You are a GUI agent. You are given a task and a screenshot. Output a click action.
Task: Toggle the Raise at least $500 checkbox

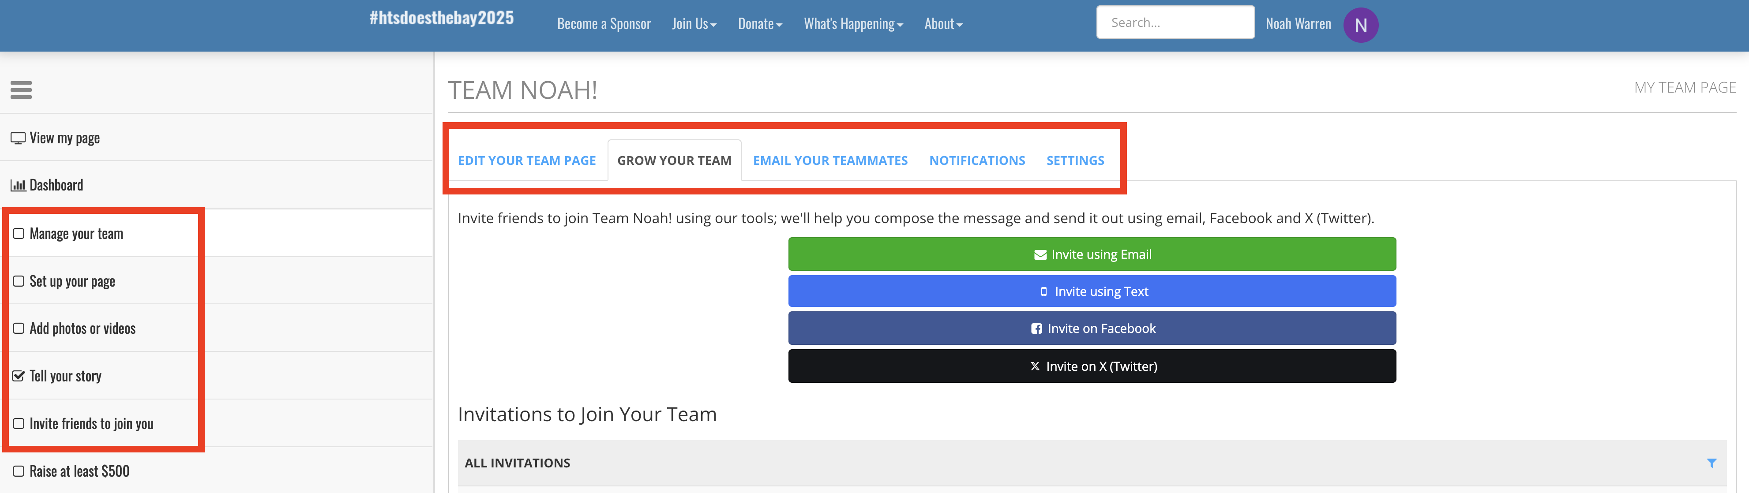click(19, 471)
